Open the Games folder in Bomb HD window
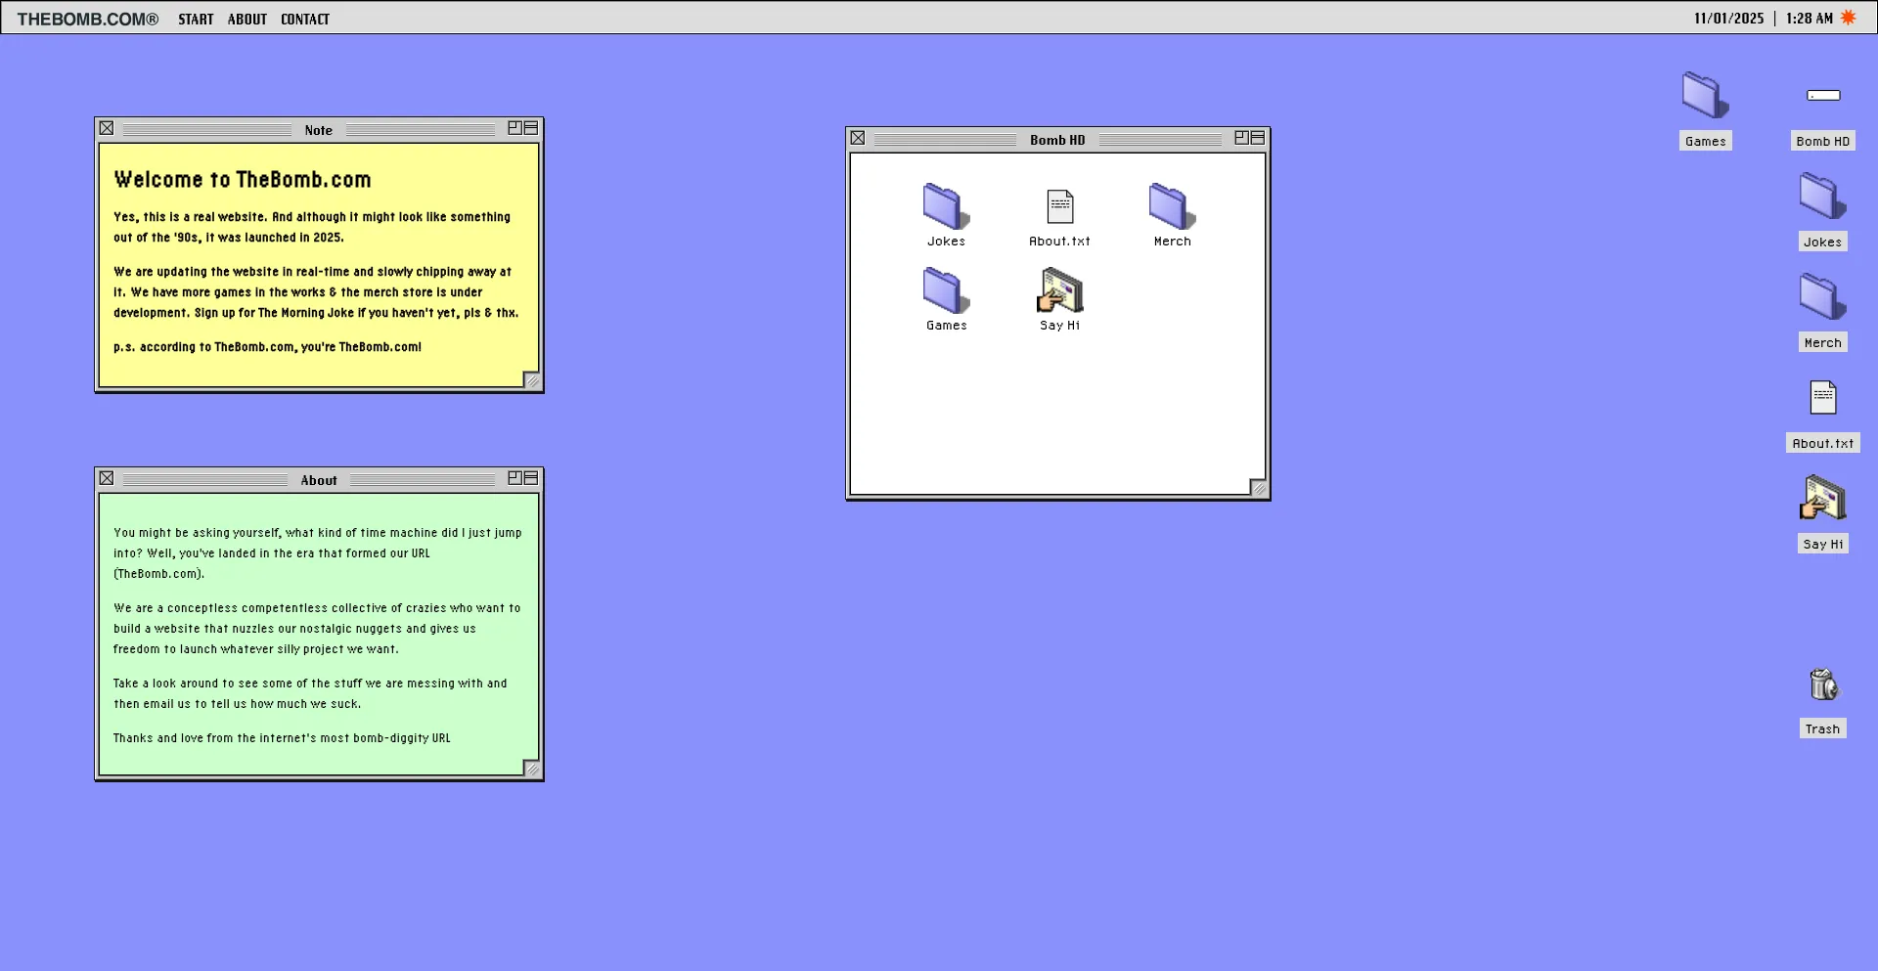Screen dimensions: 1878x971 coord(946,291)
